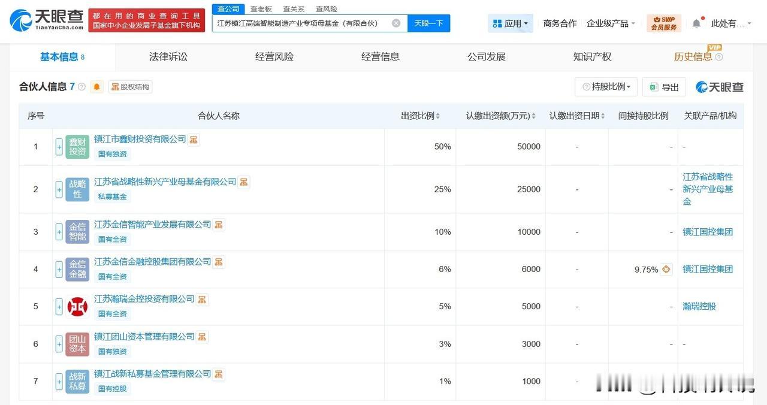Open the 瀚瑞控股 related institution link
This screenshot has height=405, width=767.
point(699,306)
